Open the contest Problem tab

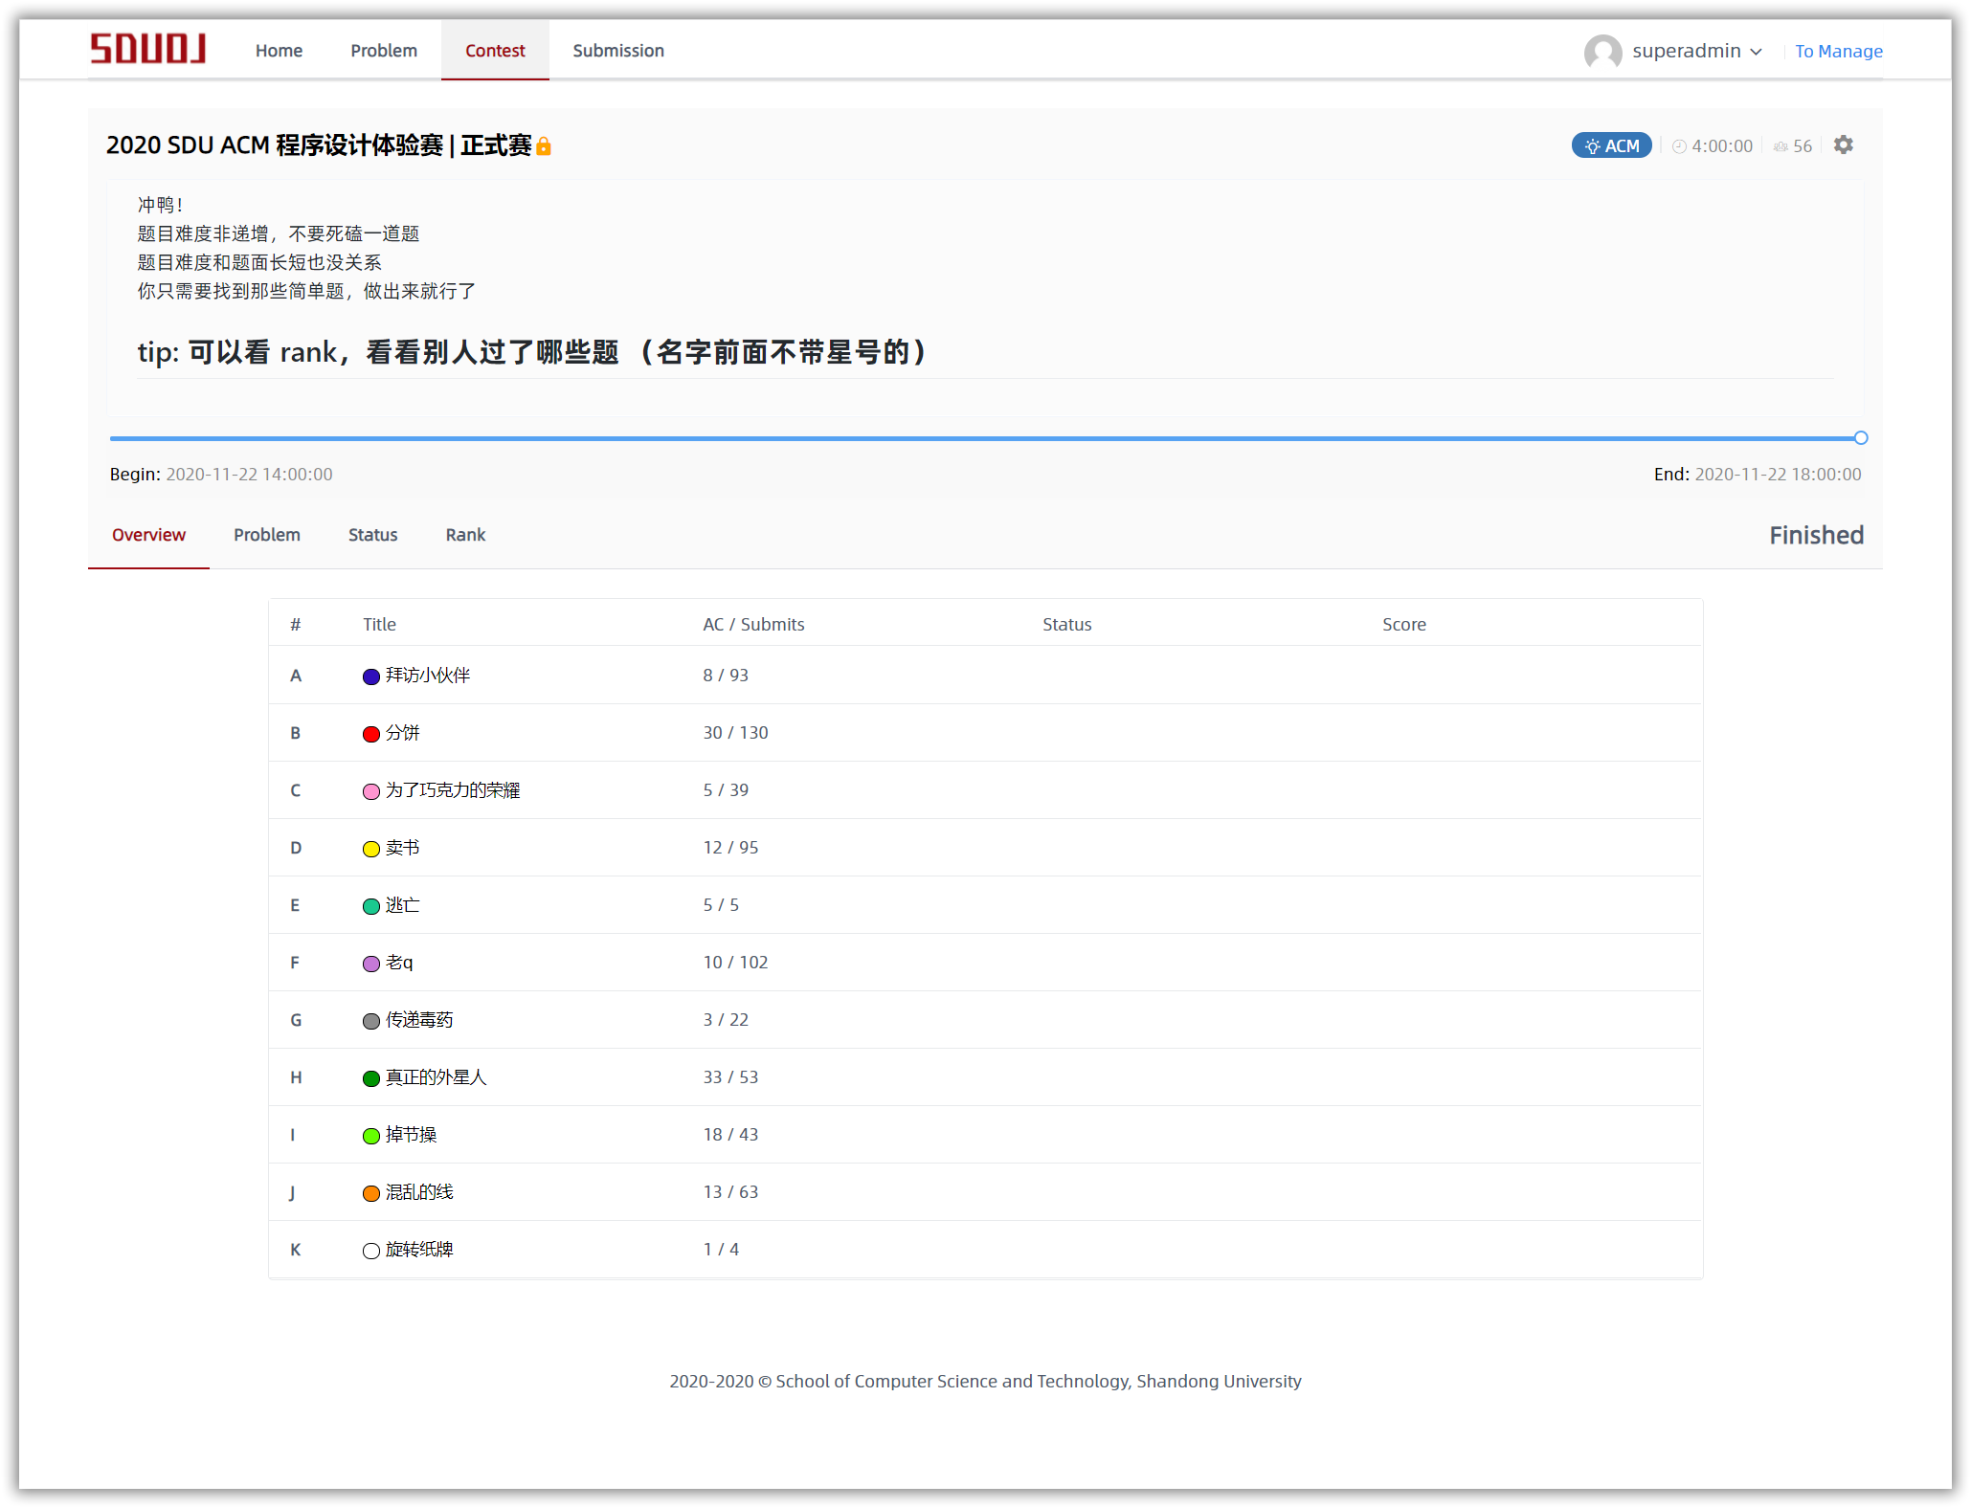tap(266, 535)
